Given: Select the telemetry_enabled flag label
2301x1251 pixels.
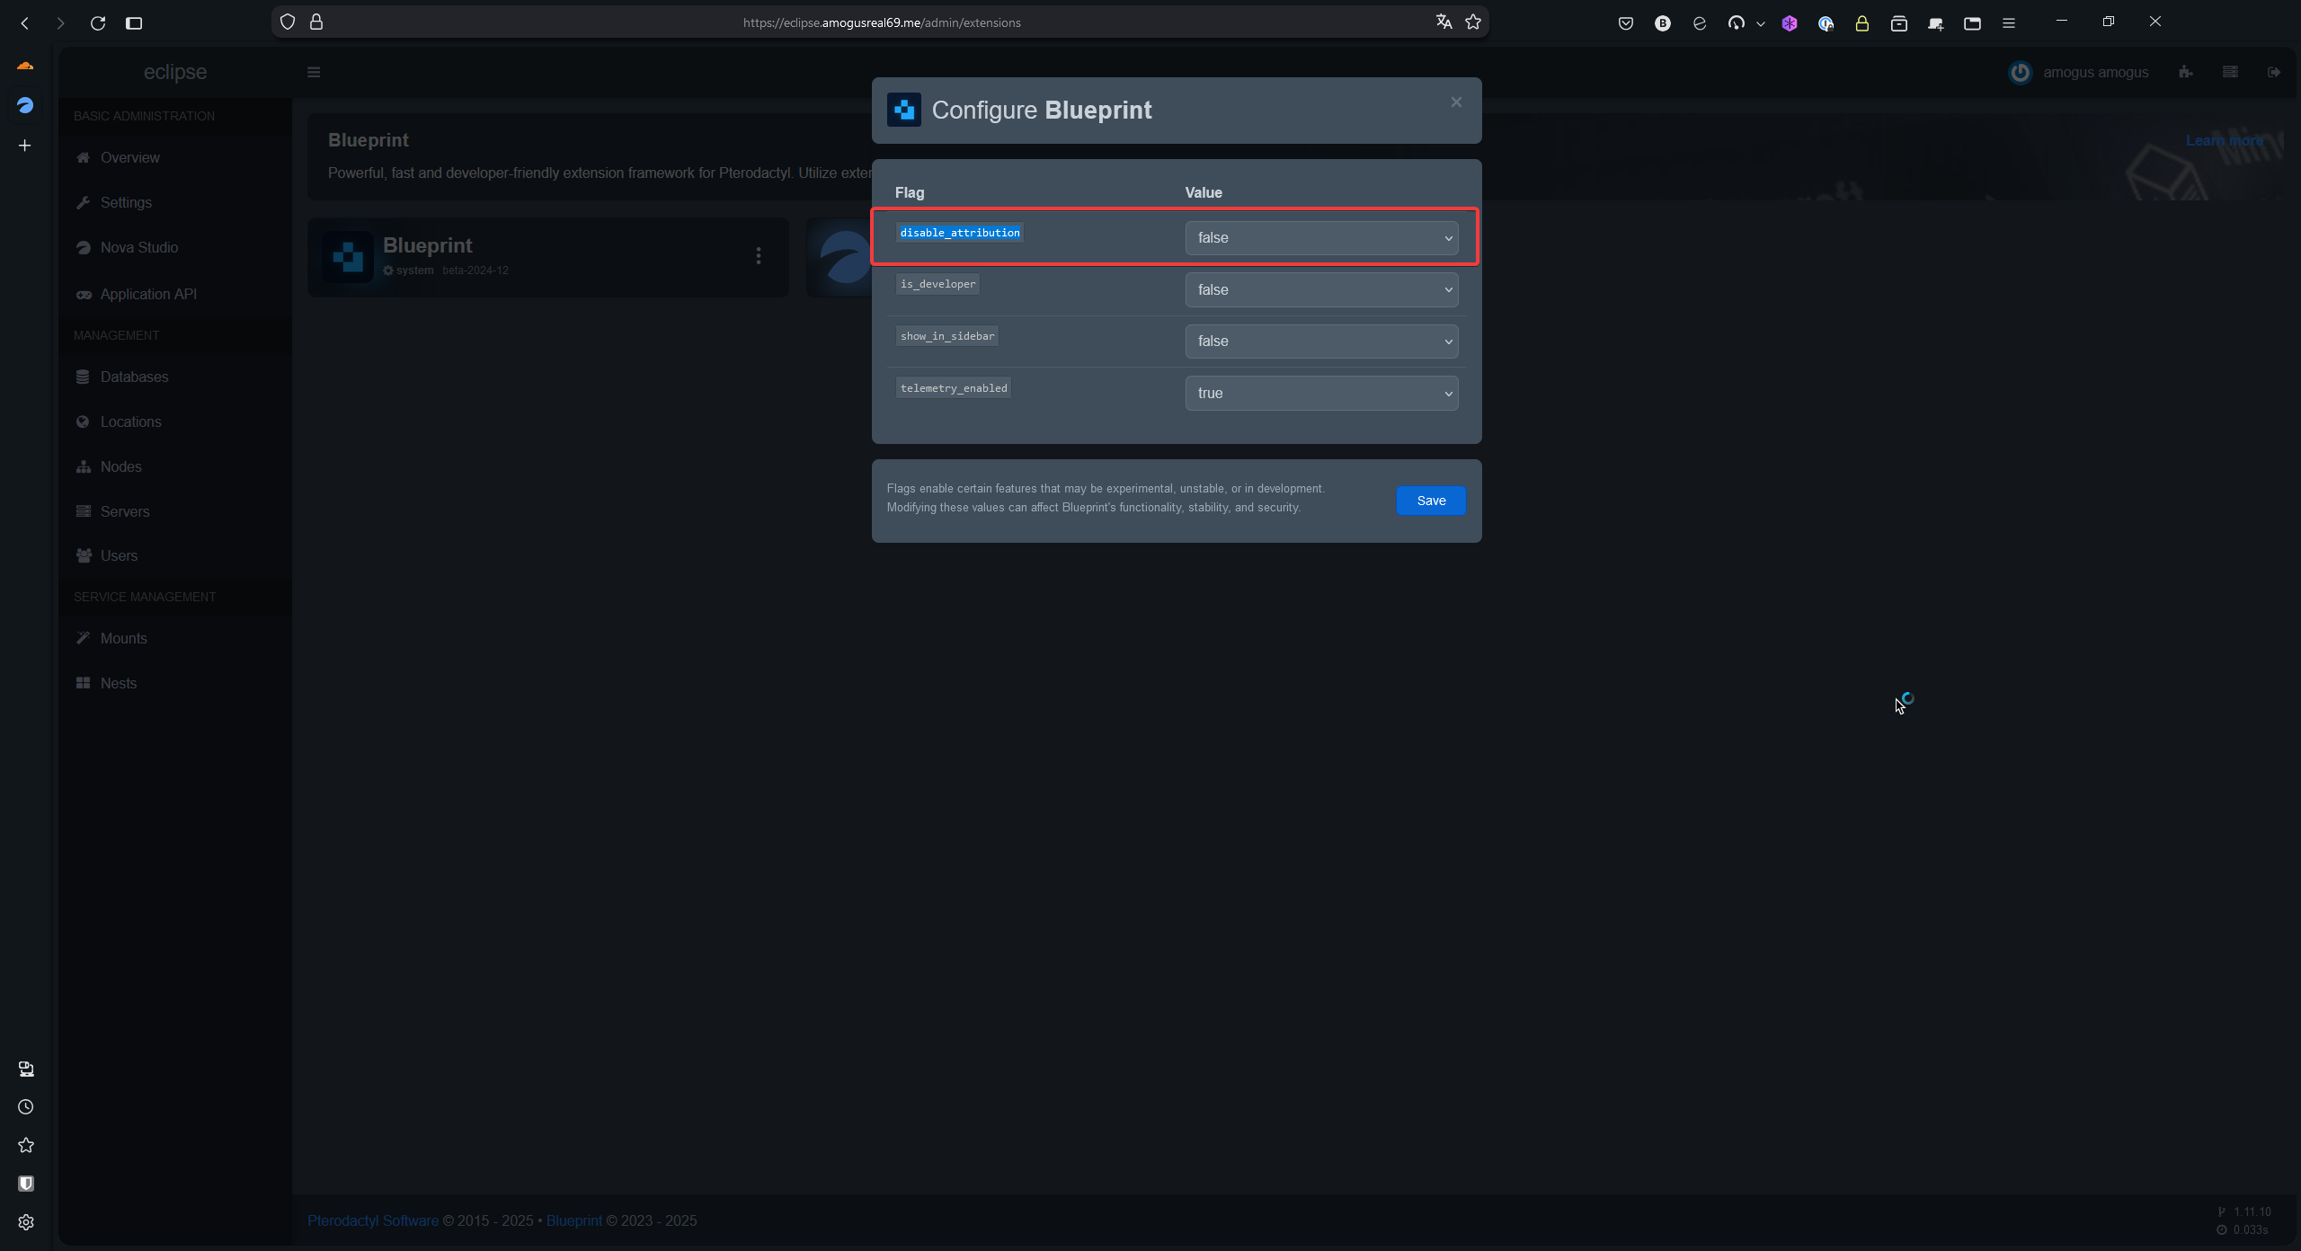Looking at the screenshot, I should [x=954, y=388].
